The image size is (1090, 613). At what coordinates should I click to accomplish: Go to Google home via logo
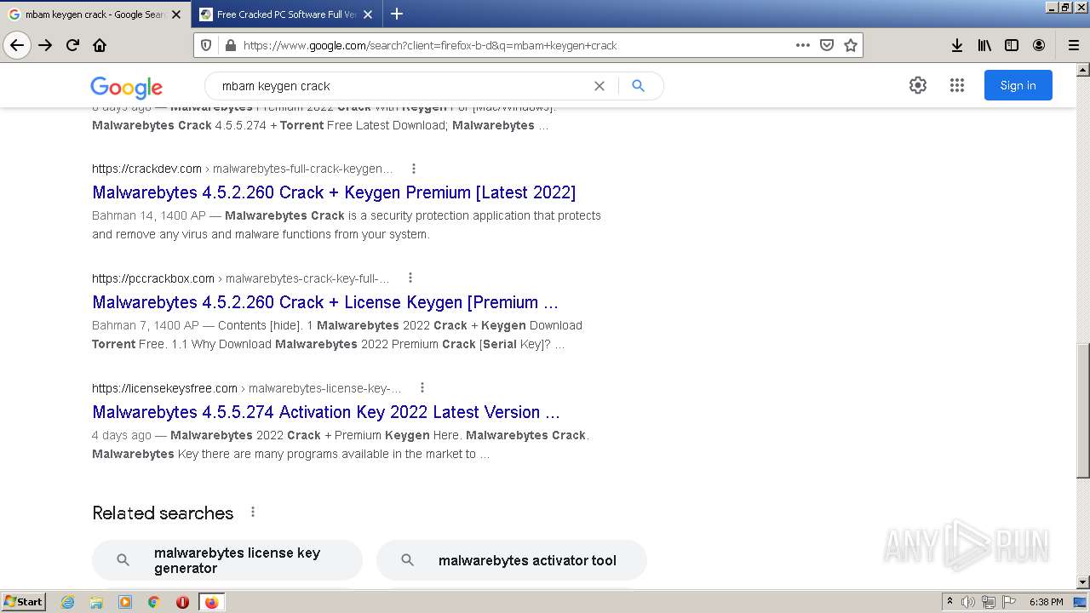pyautogui.click(x=126, y=87)
